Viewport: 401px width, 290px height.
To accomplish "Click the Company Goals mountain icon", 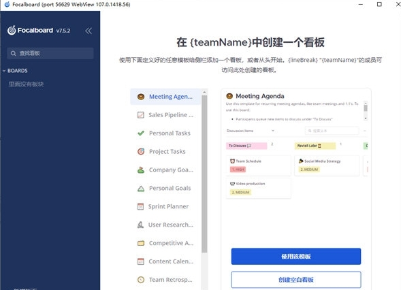I will click(x=141, y=170).
